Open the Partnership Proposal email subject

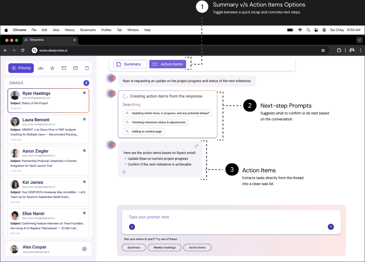(44, 163)
